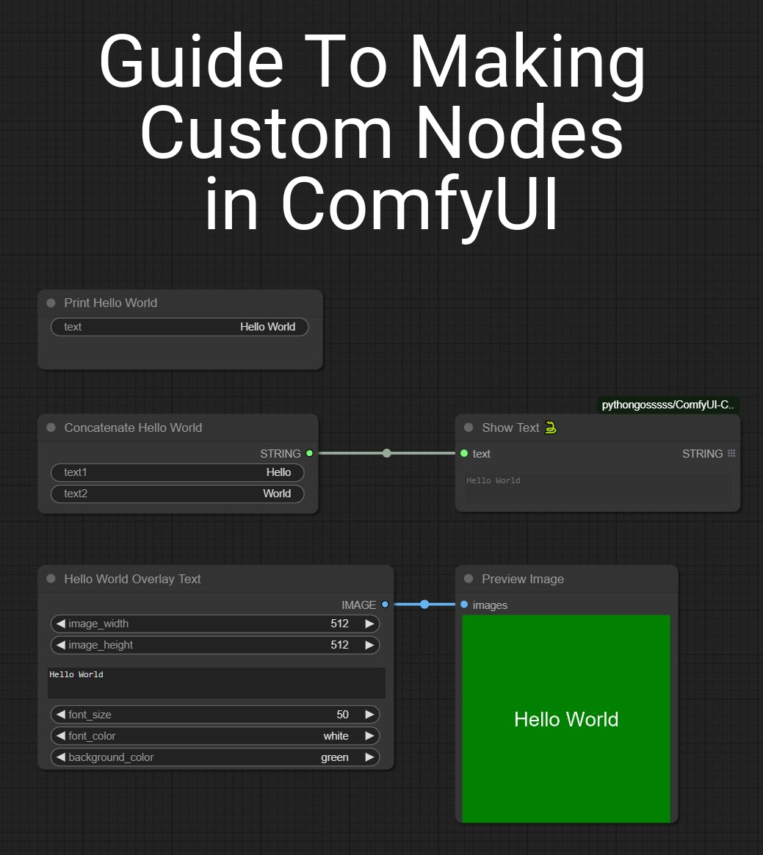Click the Preview Image images input dot

pyautogui.click(x=464, y=605)
